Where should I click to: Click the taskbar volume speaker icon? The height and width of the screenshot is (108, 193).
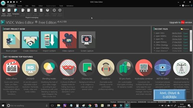coord(172,106)
